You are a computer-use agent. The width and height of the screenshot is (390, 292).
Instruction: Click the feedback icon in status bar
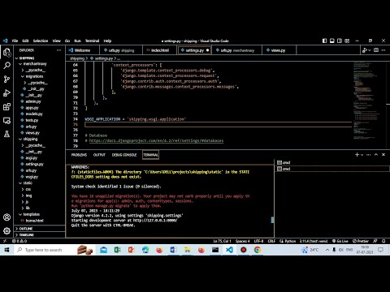click(375, 241)
